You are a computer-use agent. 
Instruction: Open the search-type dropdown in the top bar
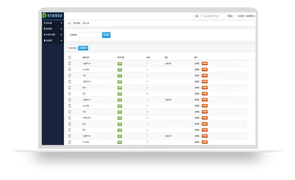pyautogui.click(x=198, y=16)
